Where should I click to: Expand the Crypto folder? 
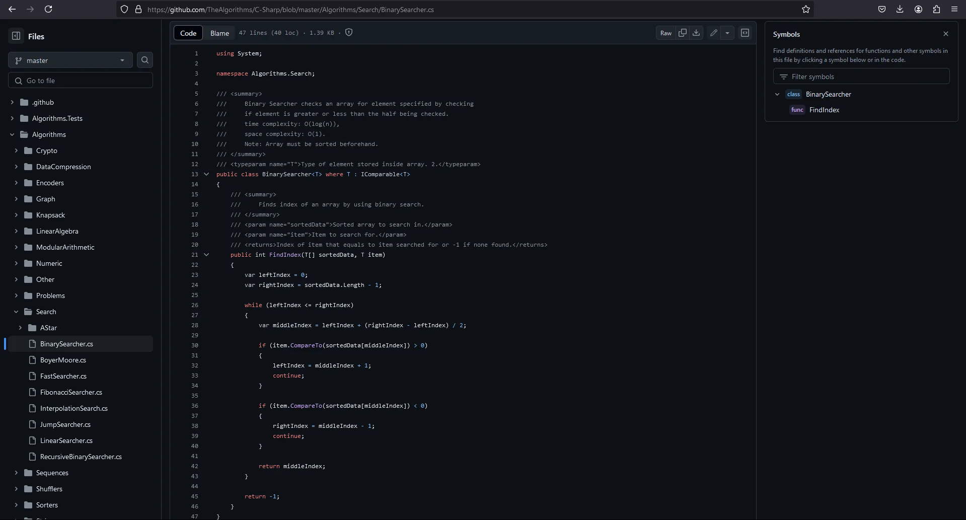pyautogui.click(x=16, y=151)
